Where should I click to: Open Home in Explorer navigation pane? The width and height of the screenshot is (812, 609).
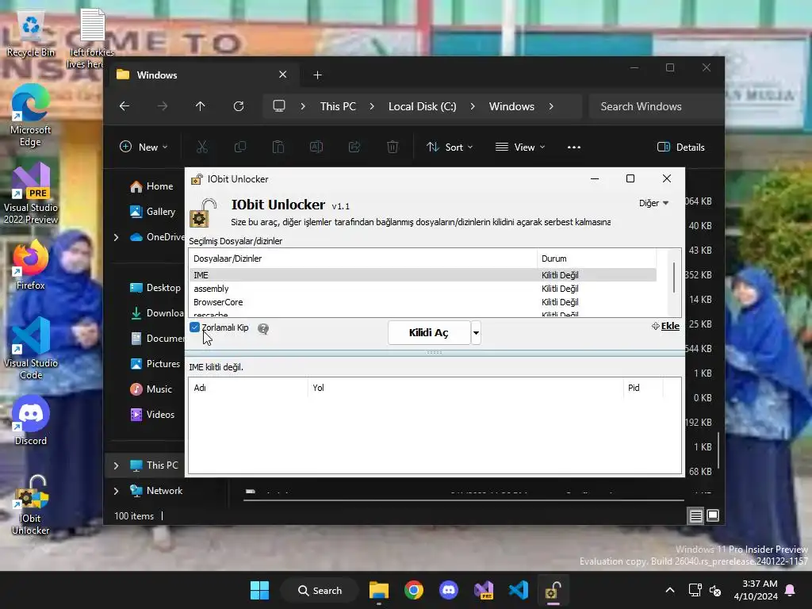[x=151, y=186]
